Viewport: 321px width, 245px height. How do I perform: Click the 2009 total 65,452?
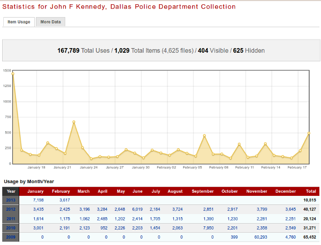click(x=310, y=237)
